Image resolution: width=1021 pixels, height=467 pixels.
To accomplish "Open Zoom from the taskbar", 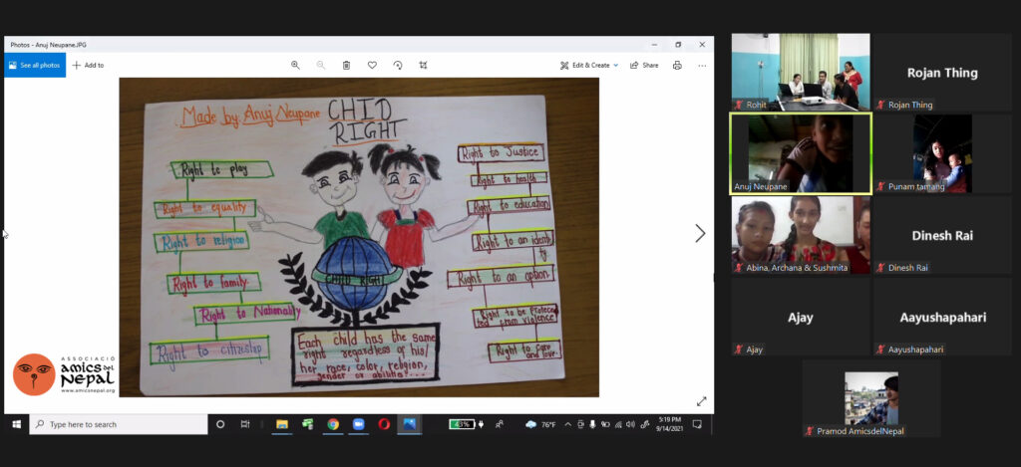I will [x=358, y=424].
